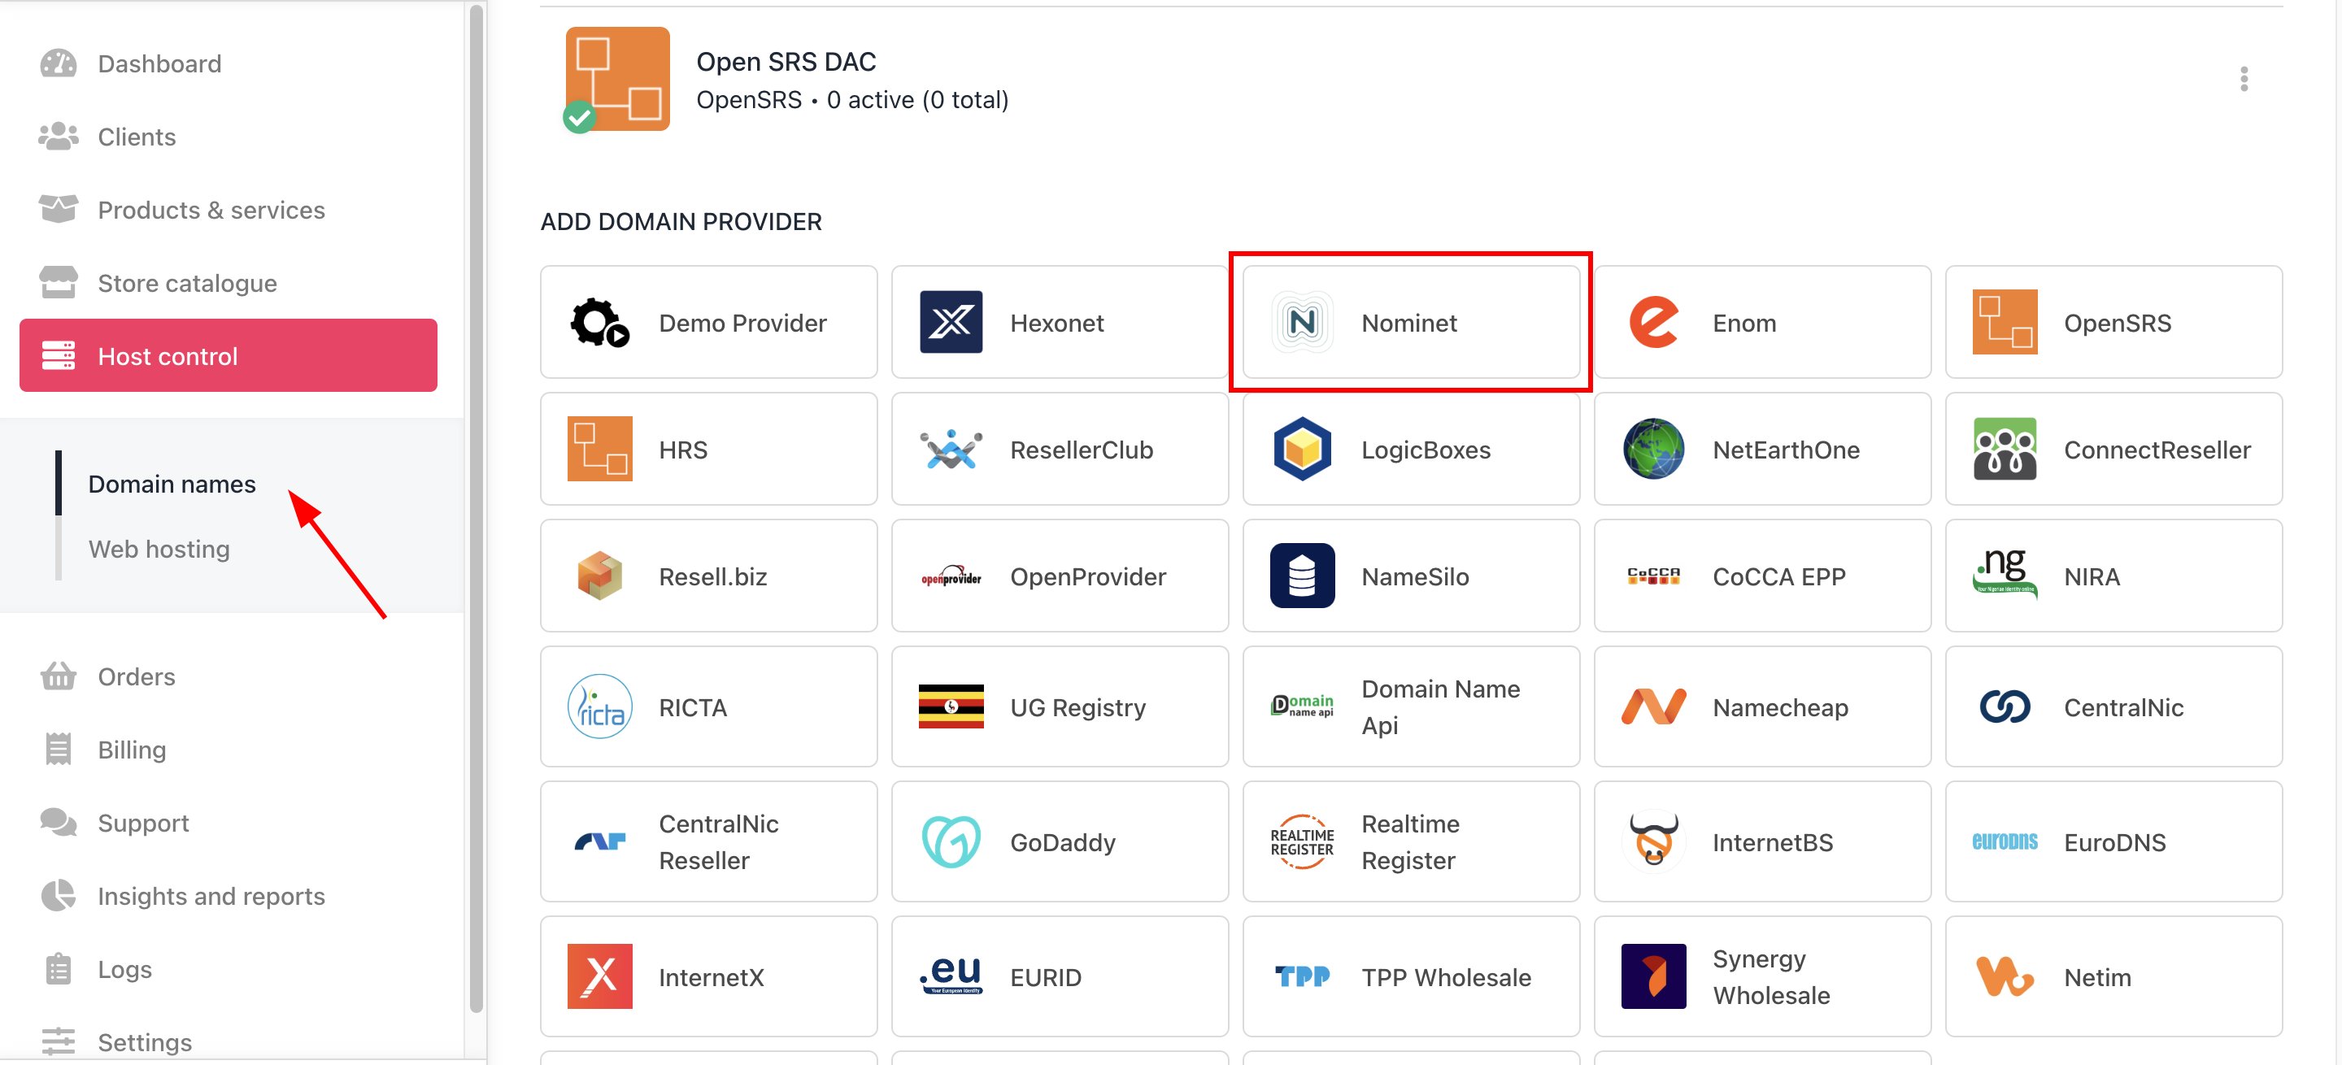Go to Dashboard in sidebar

pos(229,63)
